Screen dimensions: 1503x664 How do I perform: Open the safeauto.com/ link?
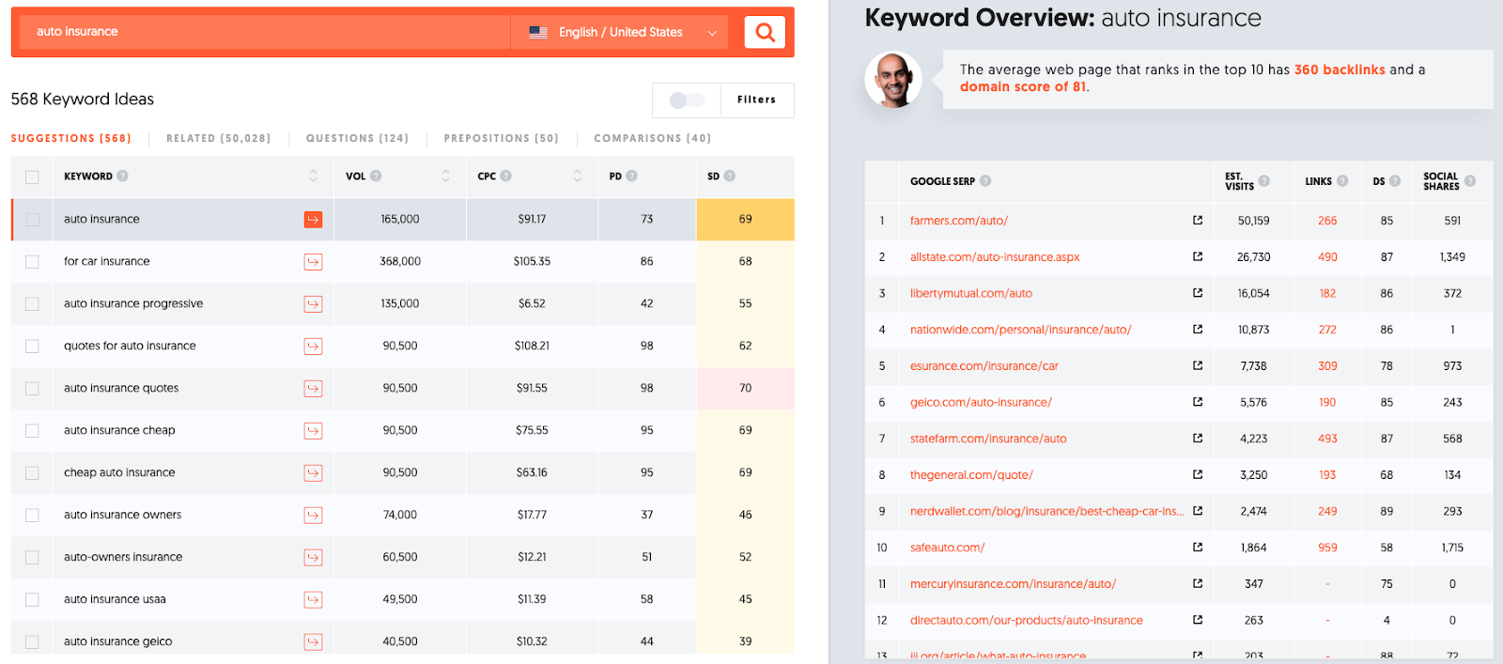947,548
